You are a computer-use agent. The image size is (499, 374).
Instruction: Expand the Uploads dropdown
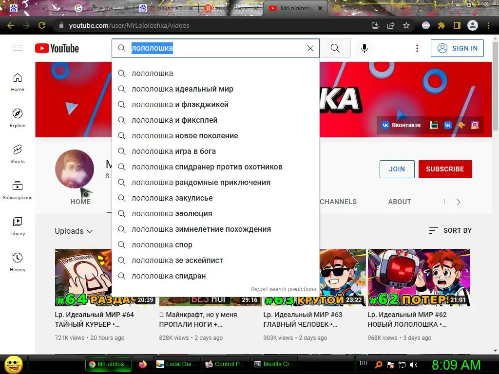click(74, 231)
